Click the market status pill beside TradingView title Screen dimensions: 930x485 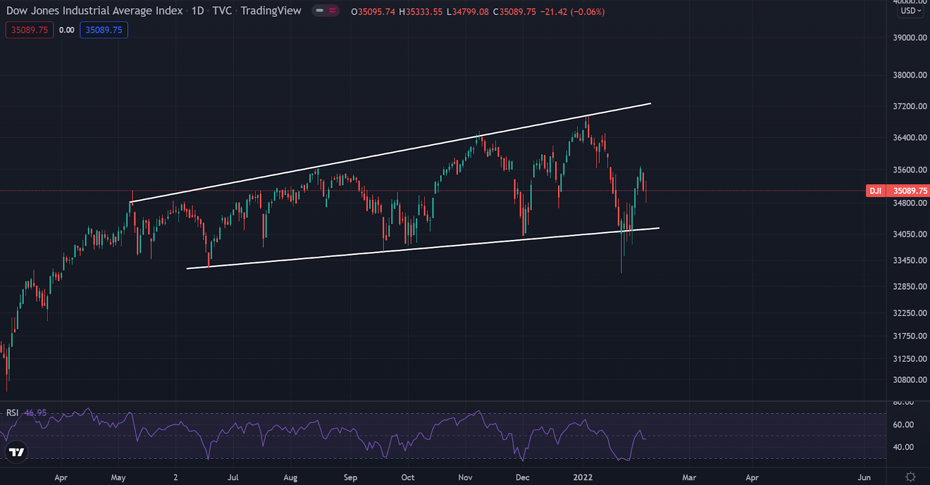325,10
